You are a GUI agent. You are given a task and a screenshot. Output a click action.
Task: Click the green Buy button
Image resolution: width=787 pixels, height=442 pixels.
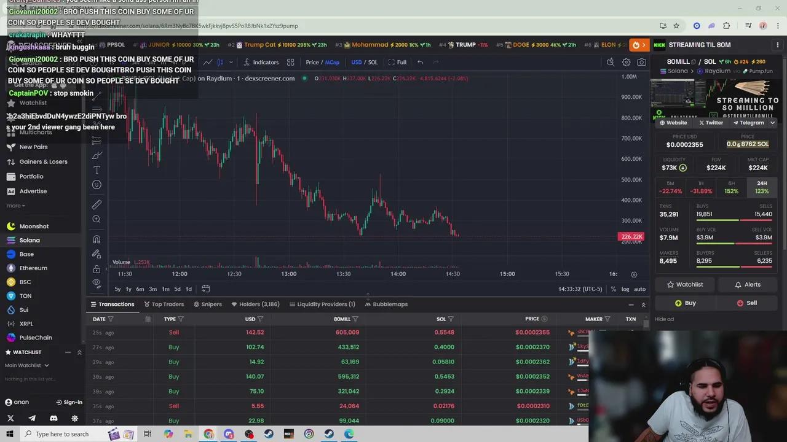click(685, 303)
